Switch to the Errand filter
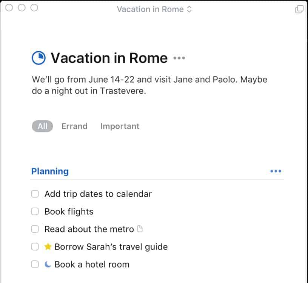Viewport: 308px width, 283px height. [x=74, y=126]
